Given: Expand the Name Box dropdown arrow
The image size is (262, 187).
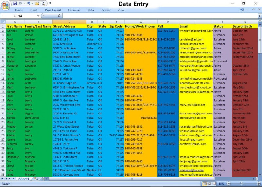Looking at the screenshot, I should 38,16.
